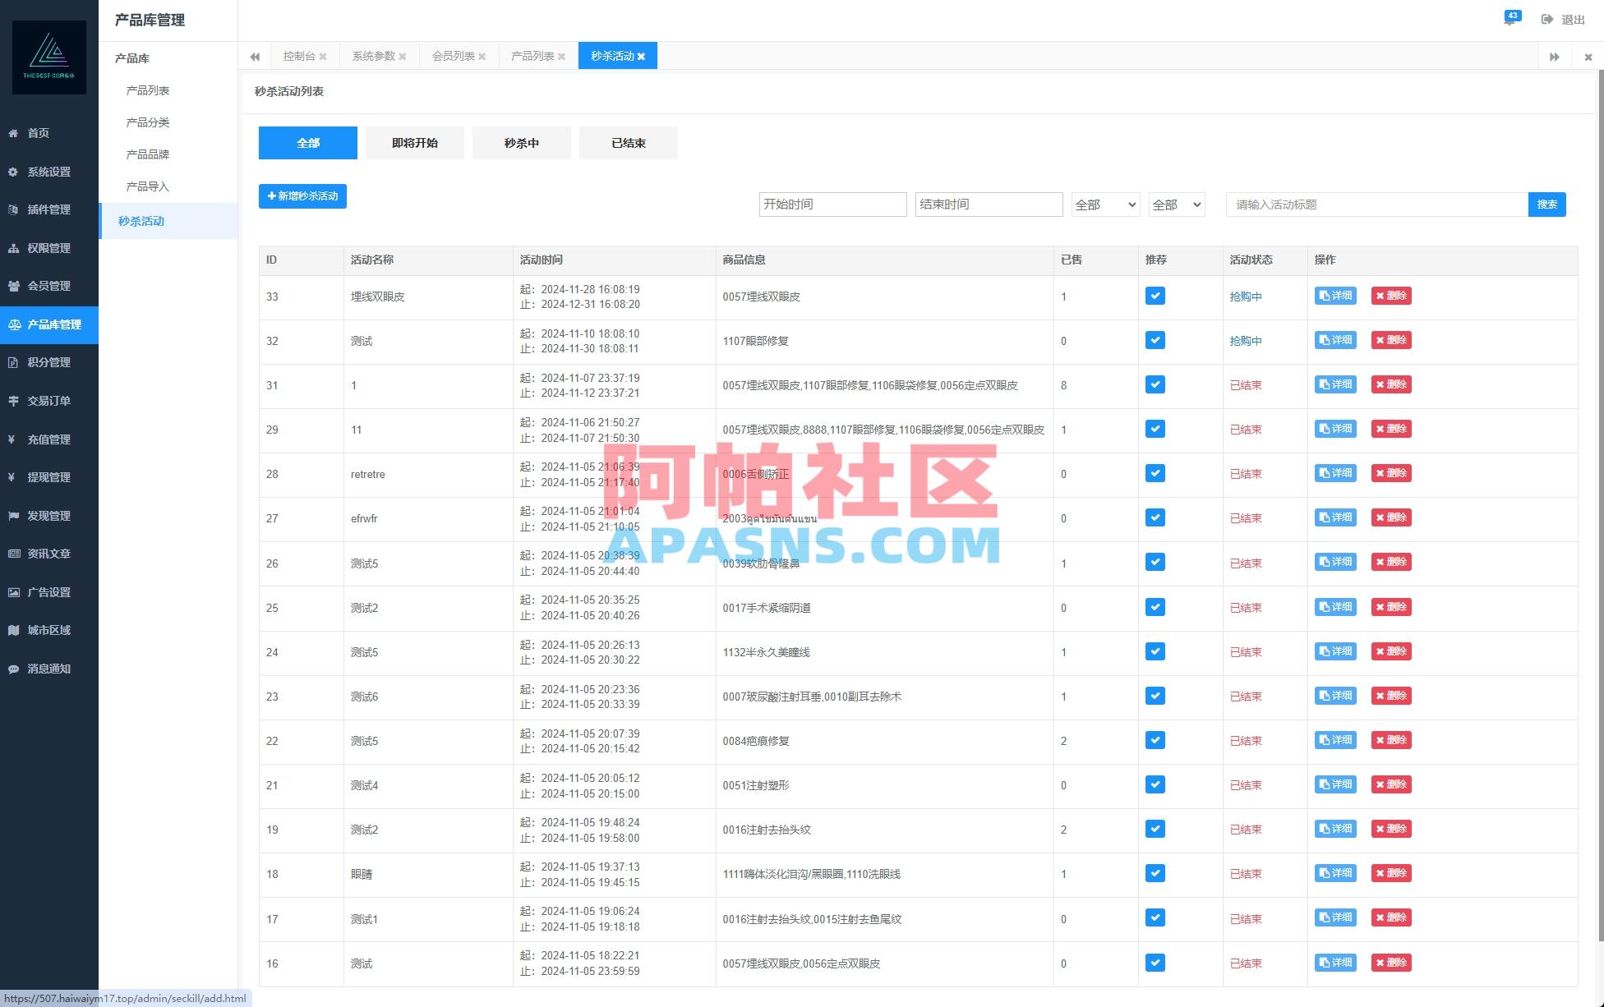Select the 秒杀中 filter button
This screenshot has height=1007, width=1604.
coord(521,142)
